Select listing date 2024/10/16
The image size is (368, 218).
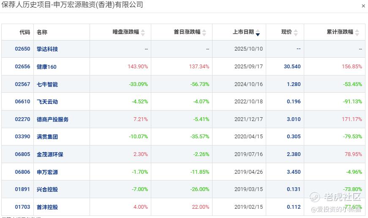tap(248, 84)
